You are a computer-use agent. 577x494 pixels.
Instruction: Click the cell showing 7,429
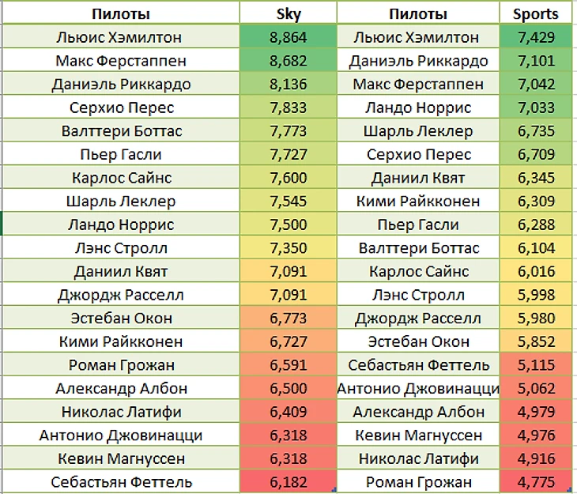536,37
